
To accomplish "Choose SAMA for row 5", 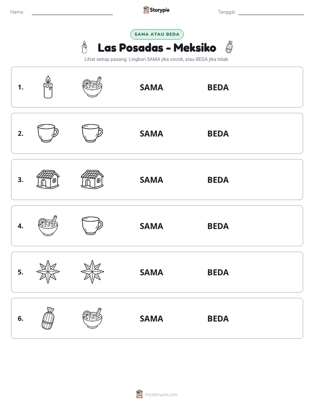I will click(151, 272).
